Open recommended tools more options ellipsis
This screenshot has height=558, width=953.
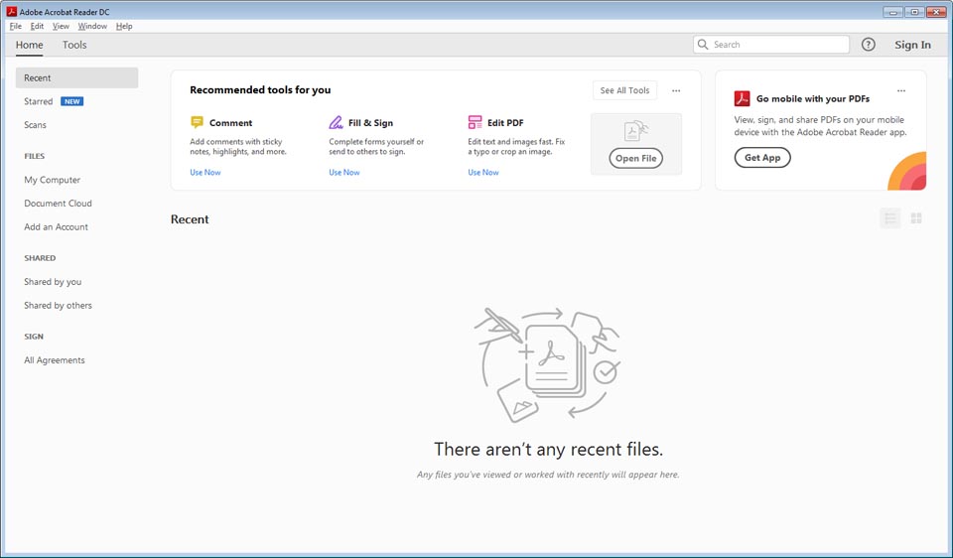tap(676, 90)
